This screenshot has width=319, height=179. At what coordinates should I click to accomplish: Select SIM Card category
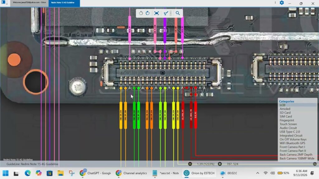coord(286,117)
